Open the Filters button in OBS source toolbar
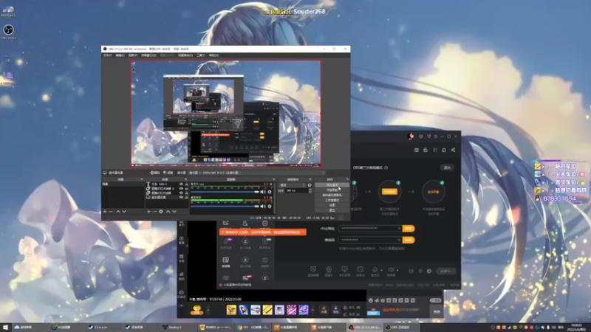Viewport: 591px width, 332px height. [x=168, y=173]
